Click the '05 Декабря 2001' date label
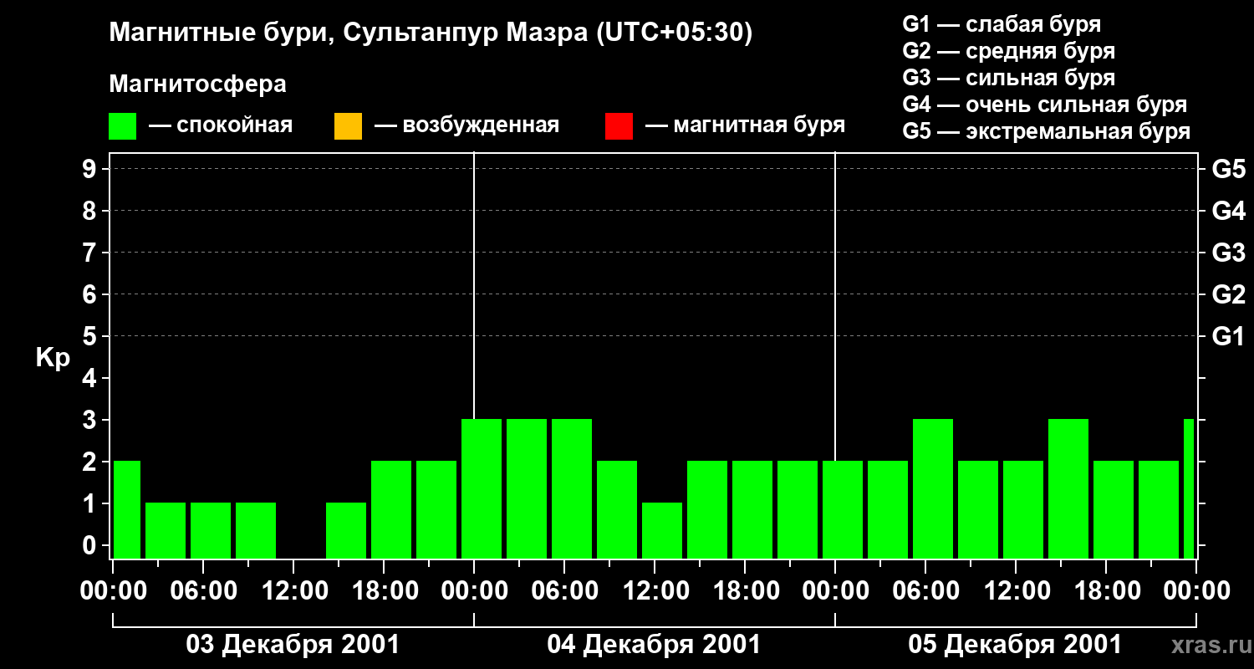 coord(1015,645)
